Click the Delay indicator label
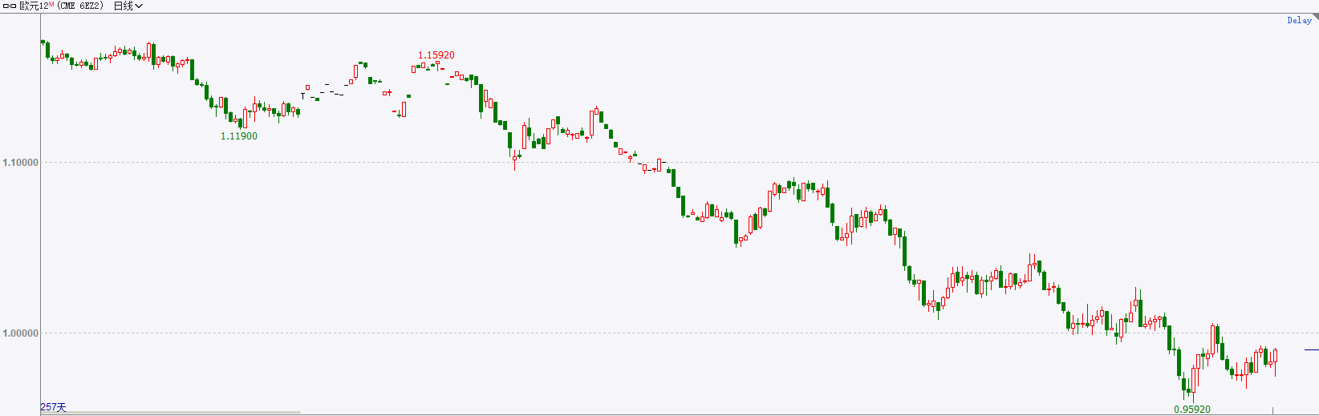The width and height of the screenshot is (1319, 416). (1299, 21)
